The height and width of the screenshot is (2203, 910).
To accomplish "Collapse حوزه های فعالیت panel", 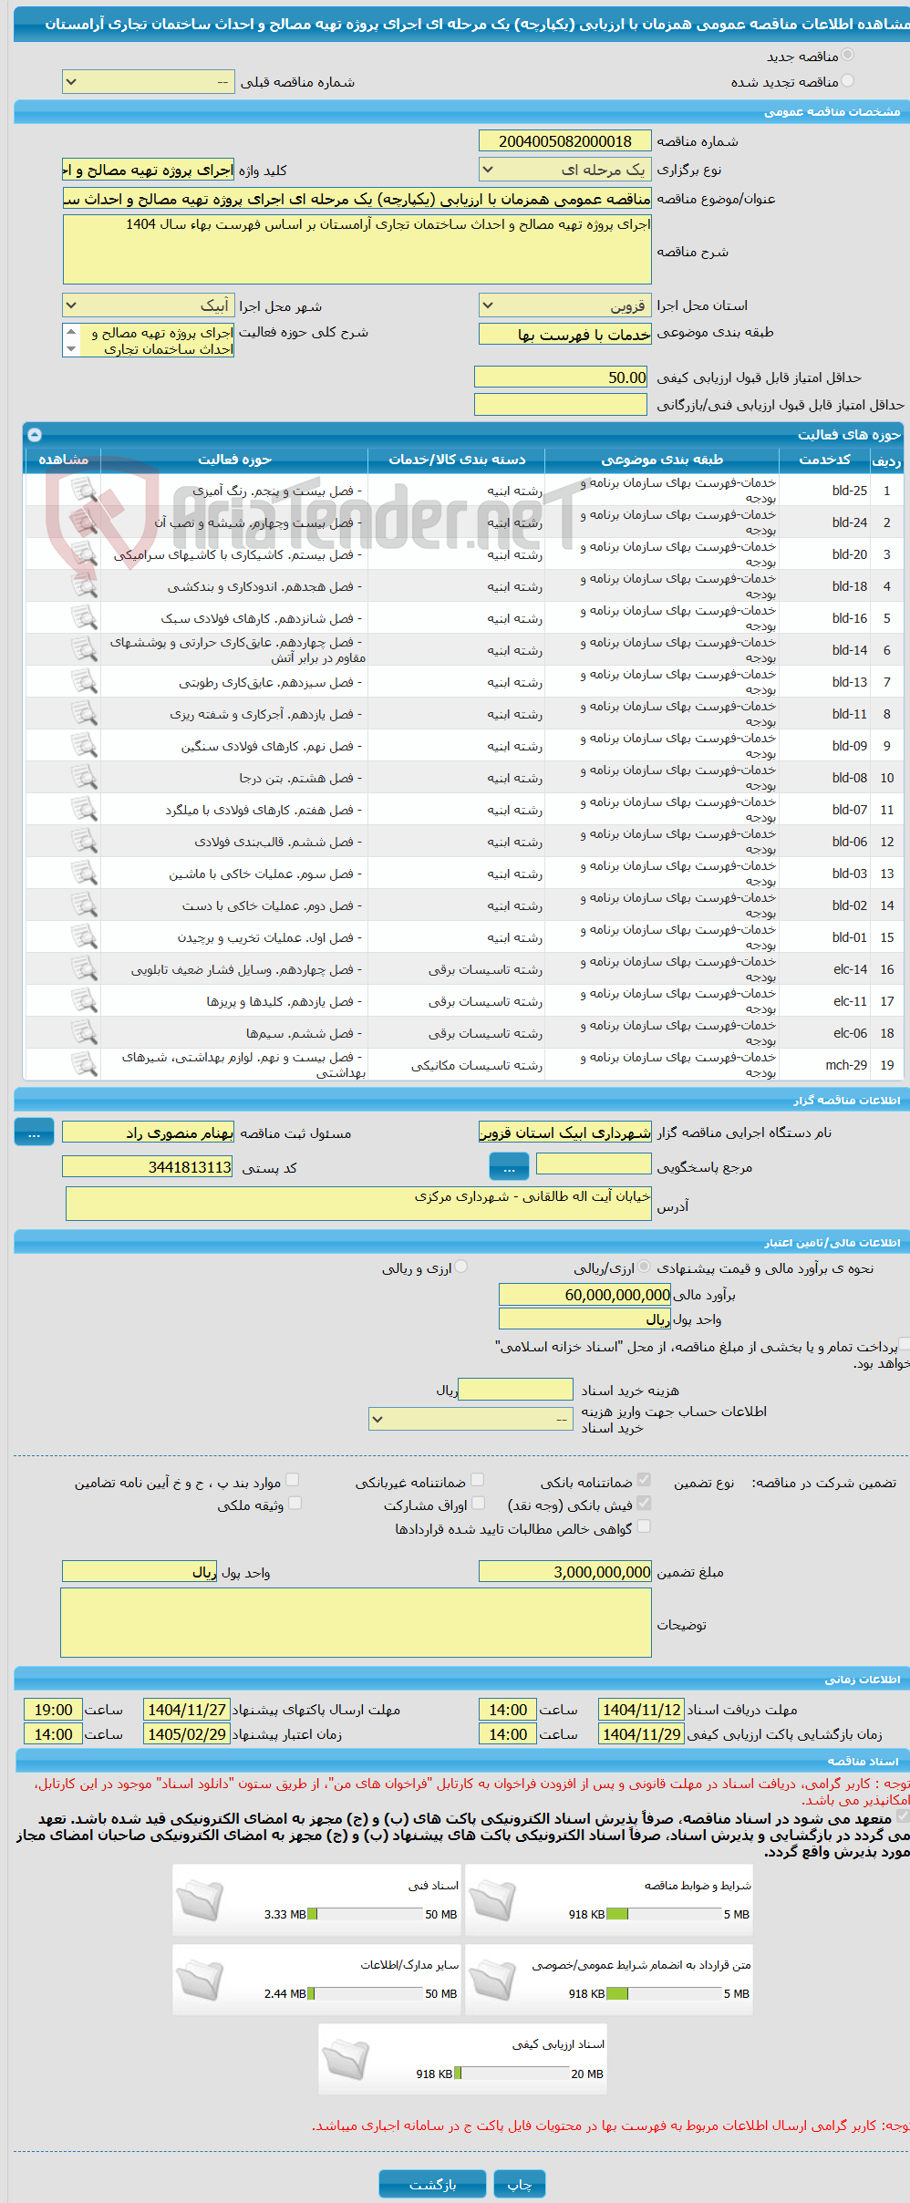I will click(x=35, y=435).
